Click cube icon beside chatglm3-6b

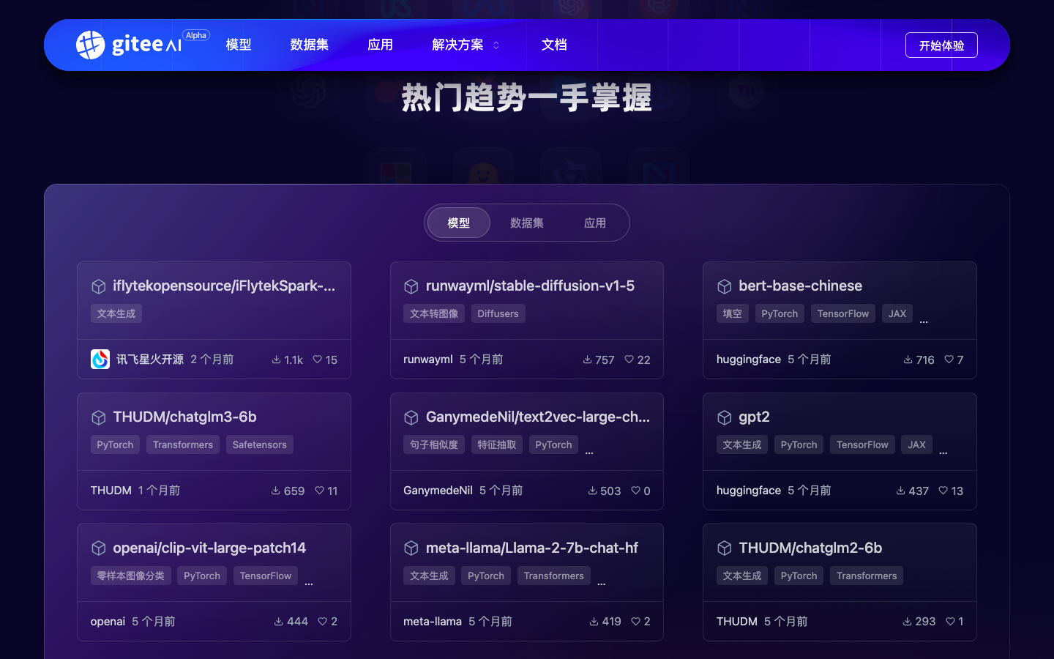99,417
